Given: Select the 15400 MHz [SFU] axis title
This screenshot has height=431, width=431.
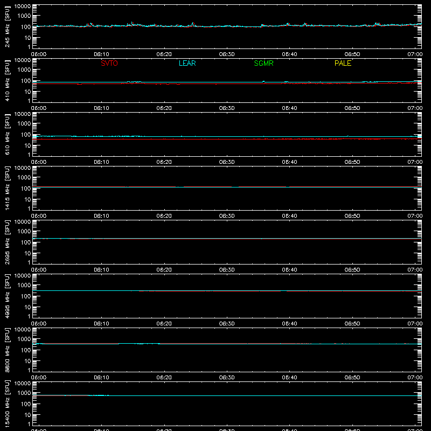Looking at the screenshot, I should [x=7, y=404].
